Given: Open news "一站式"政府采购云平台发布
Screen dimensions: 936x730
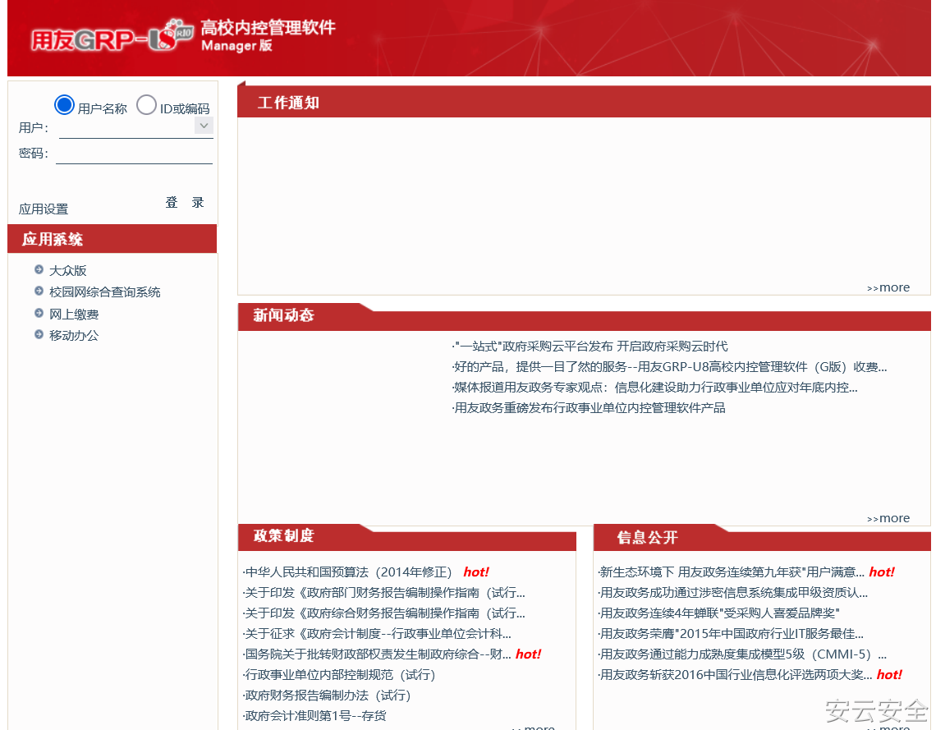Looking at the screenshot, I should pyautogui.click(x=590, y=347).
